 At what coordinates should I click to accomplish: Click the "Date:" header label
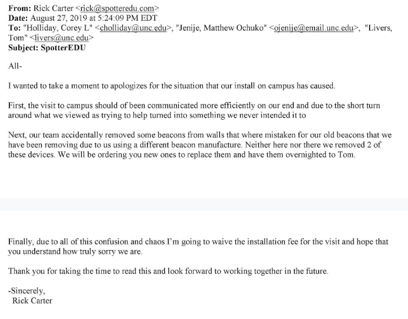coord(18,18)
